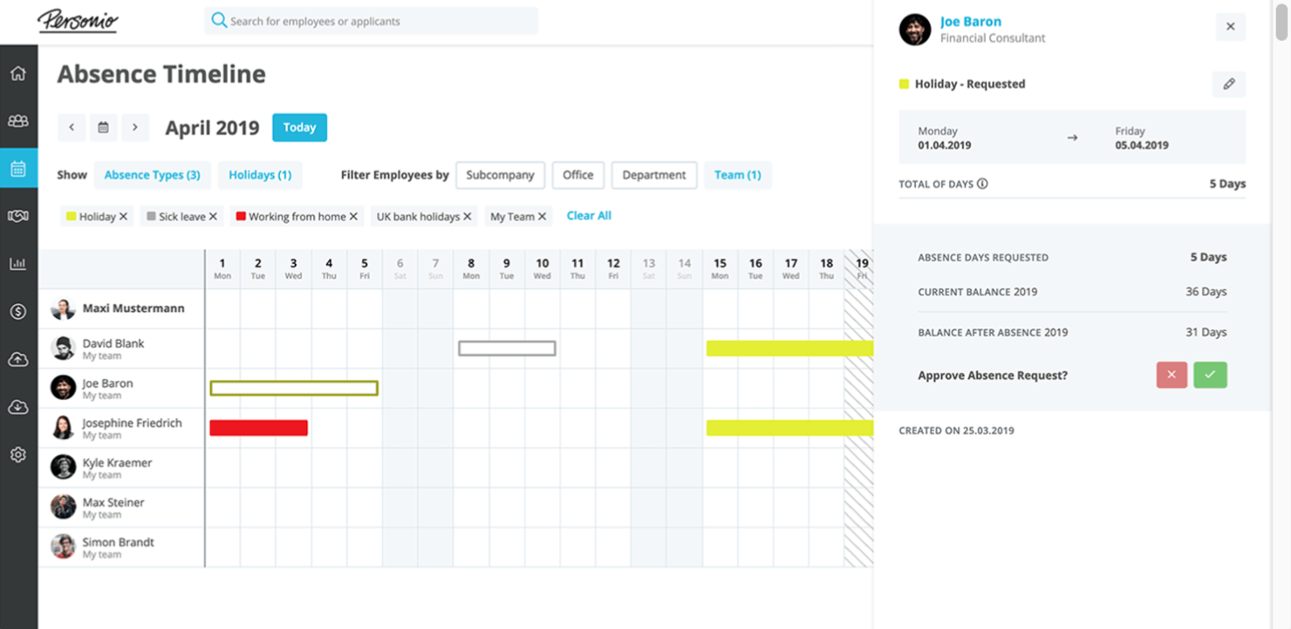Open the employees icon in sidebar

18,121
